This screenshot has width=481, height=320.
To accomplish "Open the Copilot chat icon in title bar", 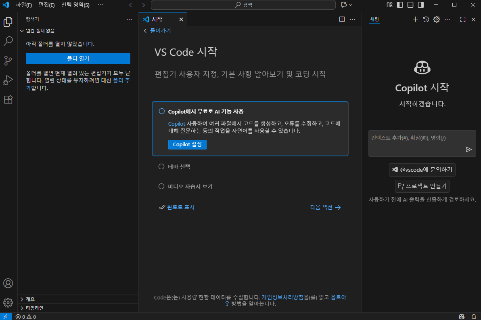I will (x=344, y=5).
